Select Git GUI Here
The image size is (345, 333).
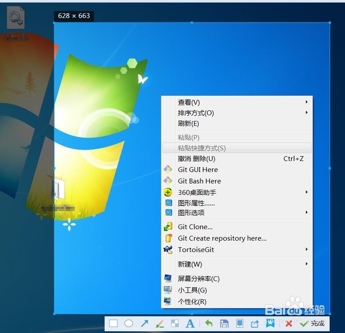click(237, 170)
